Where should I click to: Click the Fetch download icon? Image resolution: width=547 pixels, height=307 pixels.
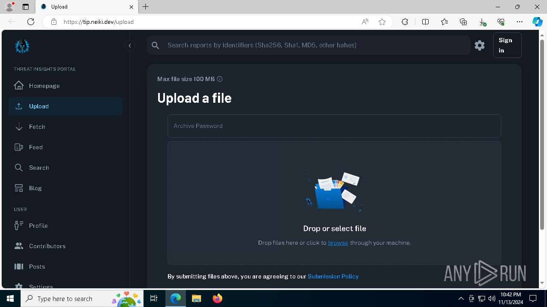pyautogui.click(x=19, y=127)
